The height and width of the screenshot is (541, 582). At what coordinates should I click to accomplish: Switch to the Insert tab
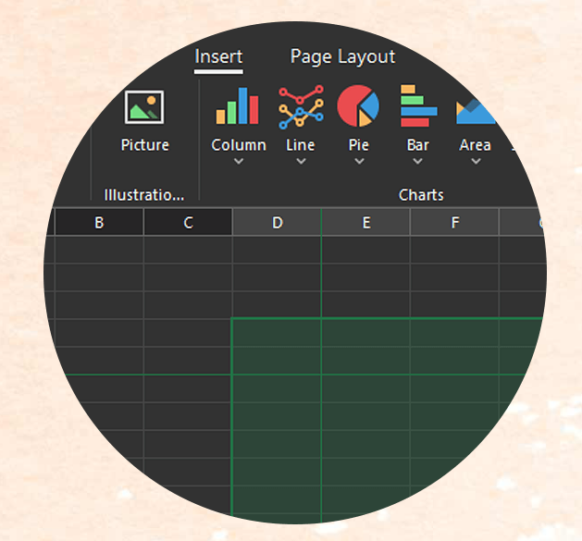click(218, 56)
